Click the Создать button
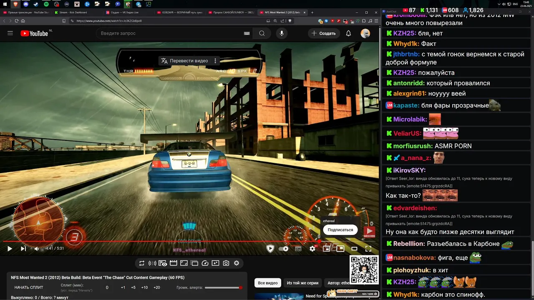Image resolution: width=534 pixels, height=300 pixels. pyautogui.click(x=324, y=33)
